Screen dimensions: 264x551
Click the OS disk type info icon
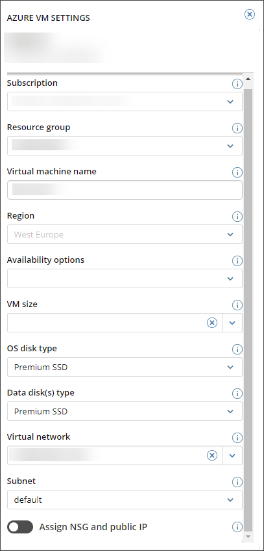pos(237,349)
